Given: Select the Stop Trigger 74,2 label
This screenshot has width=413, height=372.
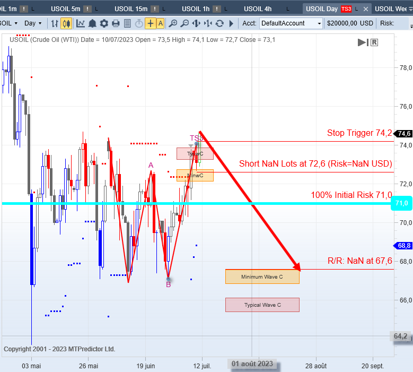Looking at the screenshot, I should tap(359, 133).
